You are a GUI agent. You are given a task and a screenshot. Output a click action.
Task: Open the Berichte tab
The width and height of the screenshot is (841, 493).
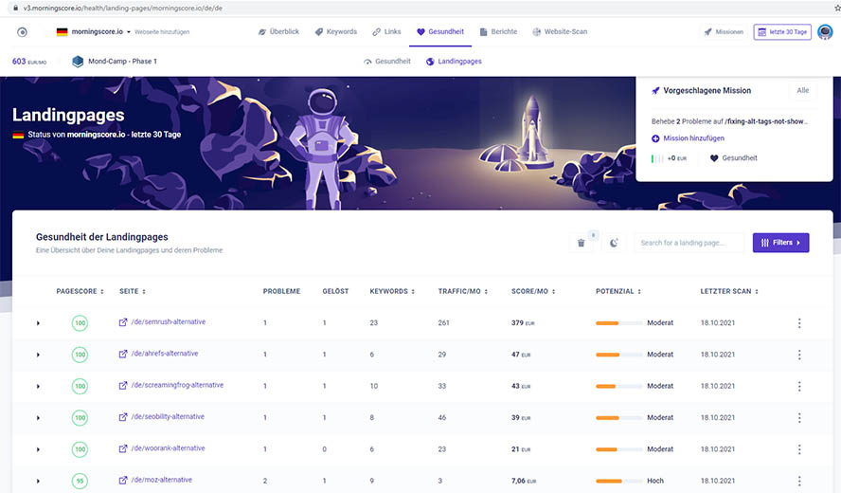(498, 31)
